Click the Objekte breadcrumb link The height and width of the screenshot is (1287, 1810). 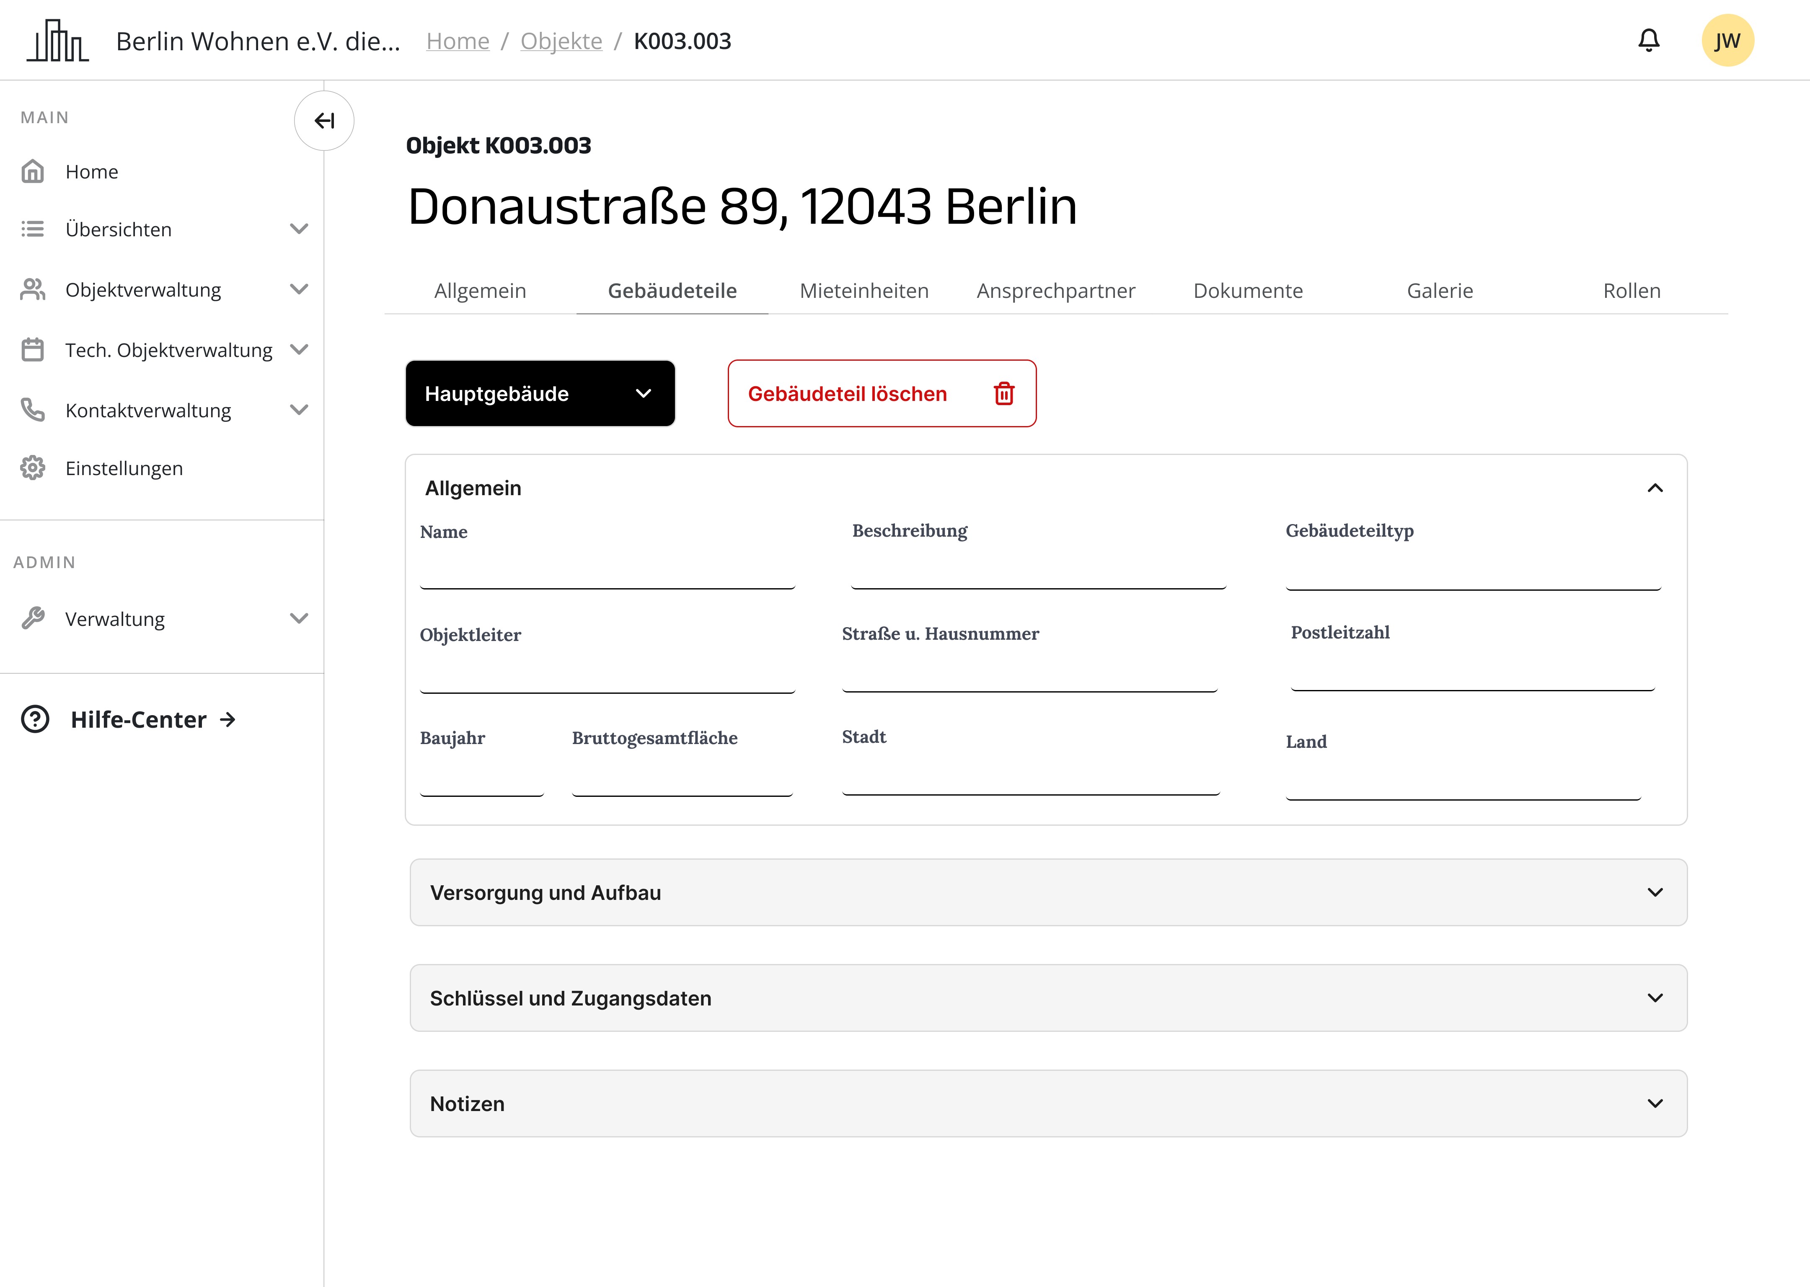[561, 41]
